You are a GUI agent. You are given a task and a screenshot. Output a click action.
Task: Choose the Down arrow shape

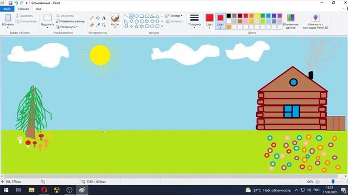(126, 27)
